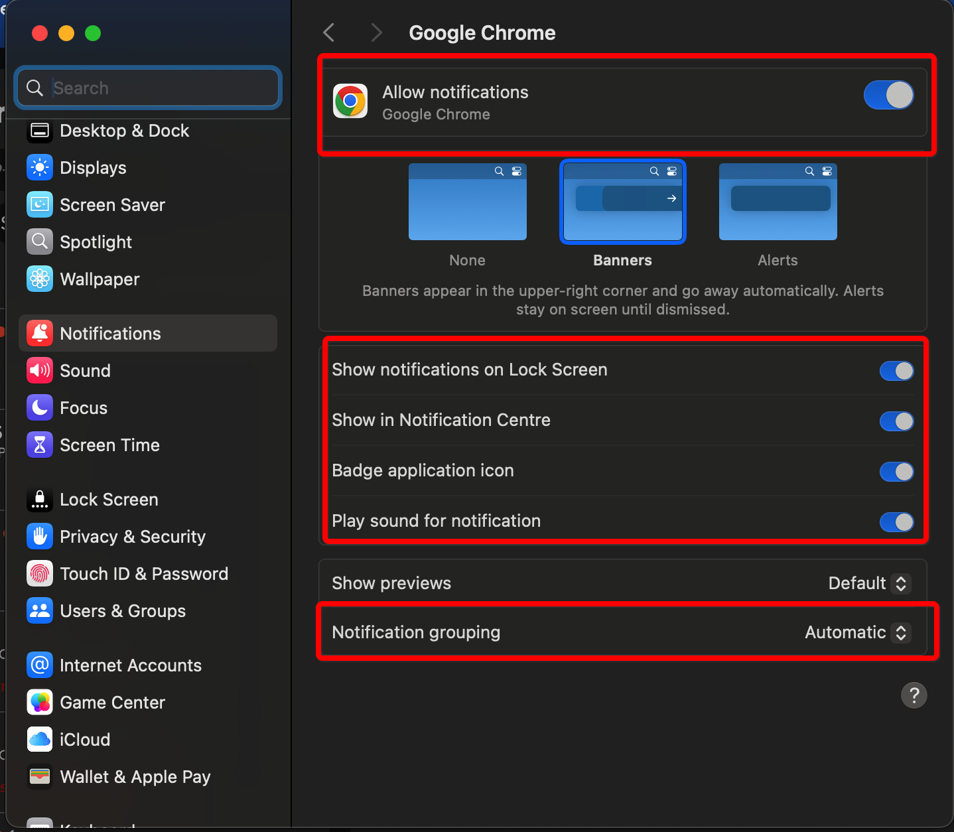The width and height of the screenshot is (954, 832).
Task: Click the Displays sun icon
Action: [x=40, y=168]
